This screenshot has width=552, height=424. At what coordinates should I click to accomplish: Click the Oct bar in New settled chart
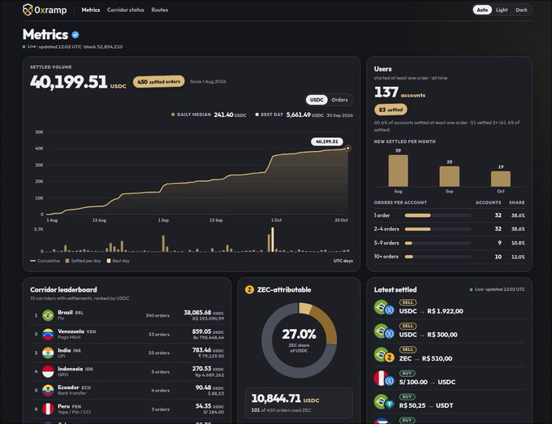click(501, 179)
